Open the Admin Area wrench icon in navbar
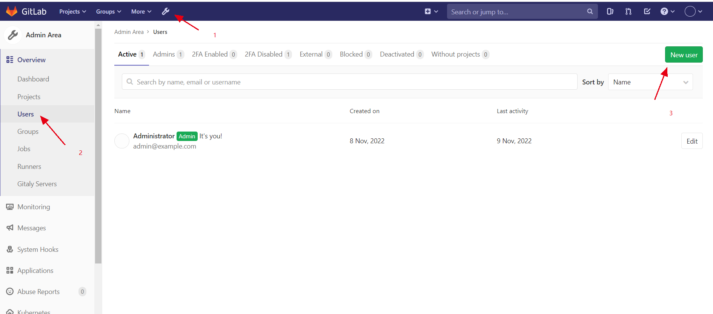 tap(166, 12)
